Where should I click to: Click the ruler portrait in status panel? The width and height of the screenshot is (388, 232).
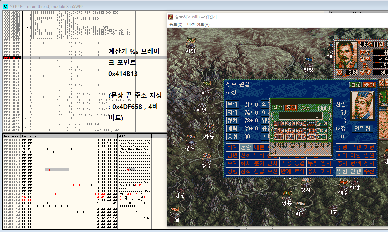coord(346,55)
